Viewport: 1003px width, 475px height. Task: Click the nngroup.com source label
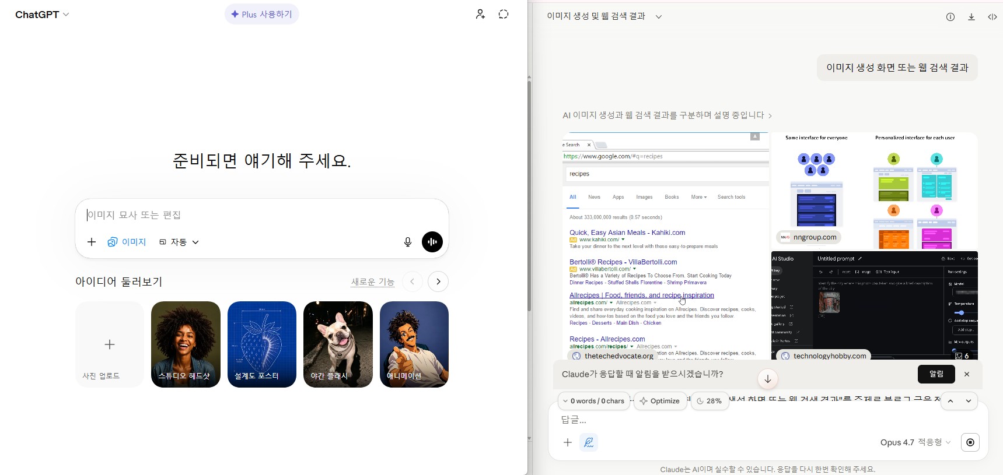(809, 237)
